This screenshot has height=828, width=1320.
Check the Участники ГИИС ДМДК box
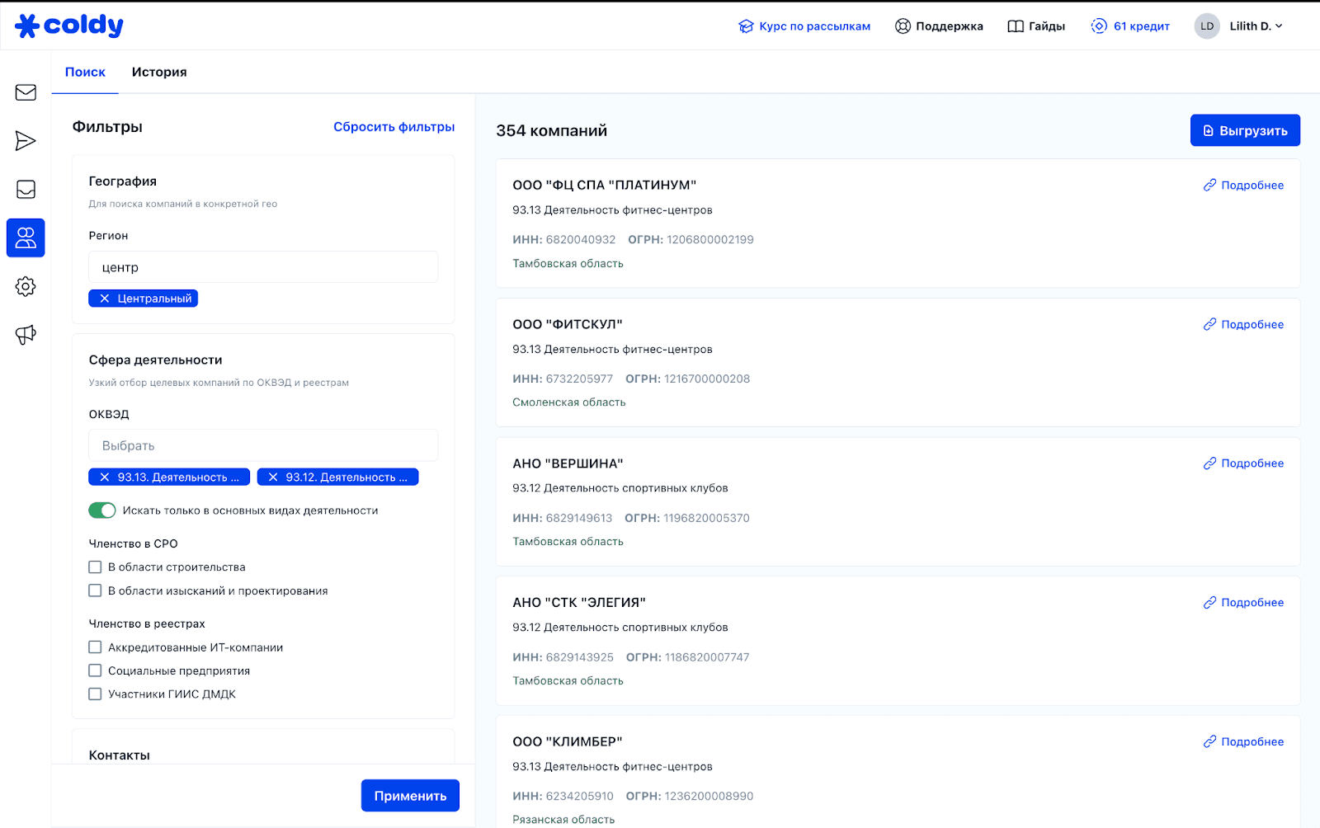point(96,694)
